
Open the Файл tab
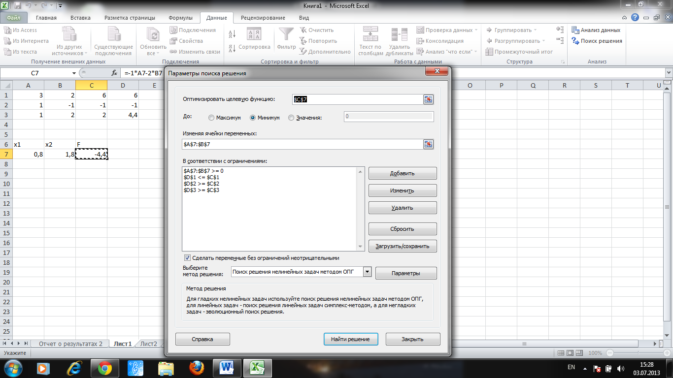pyautogui.click(x=14, y=18)
